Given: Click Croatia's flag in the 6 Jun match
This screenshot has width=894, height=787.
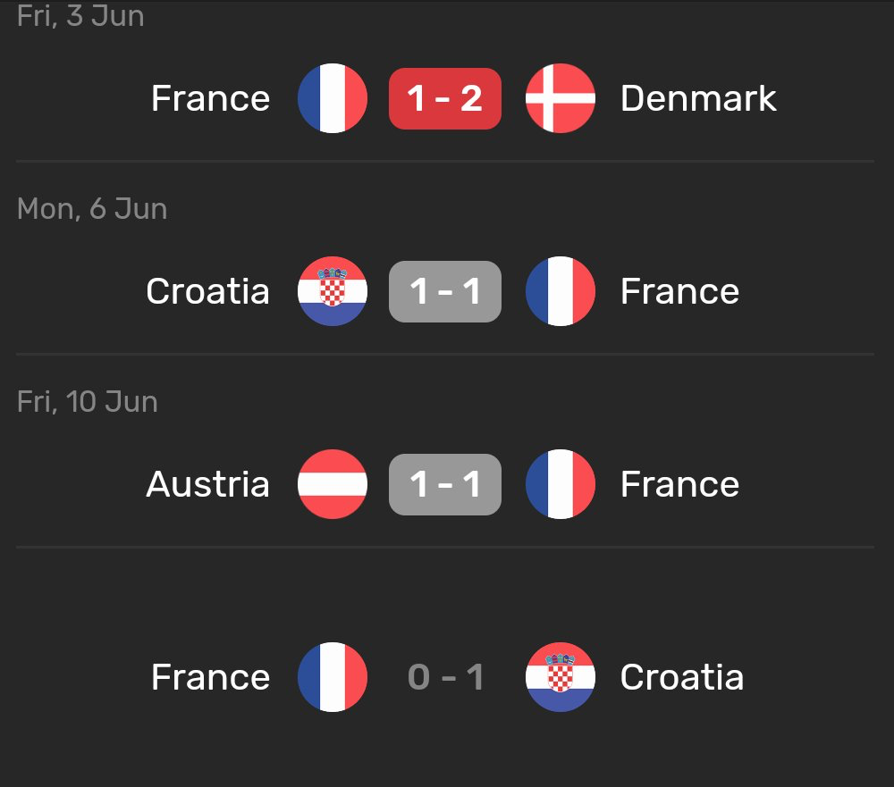Looking at the screenshot, I should coord(333,291).
